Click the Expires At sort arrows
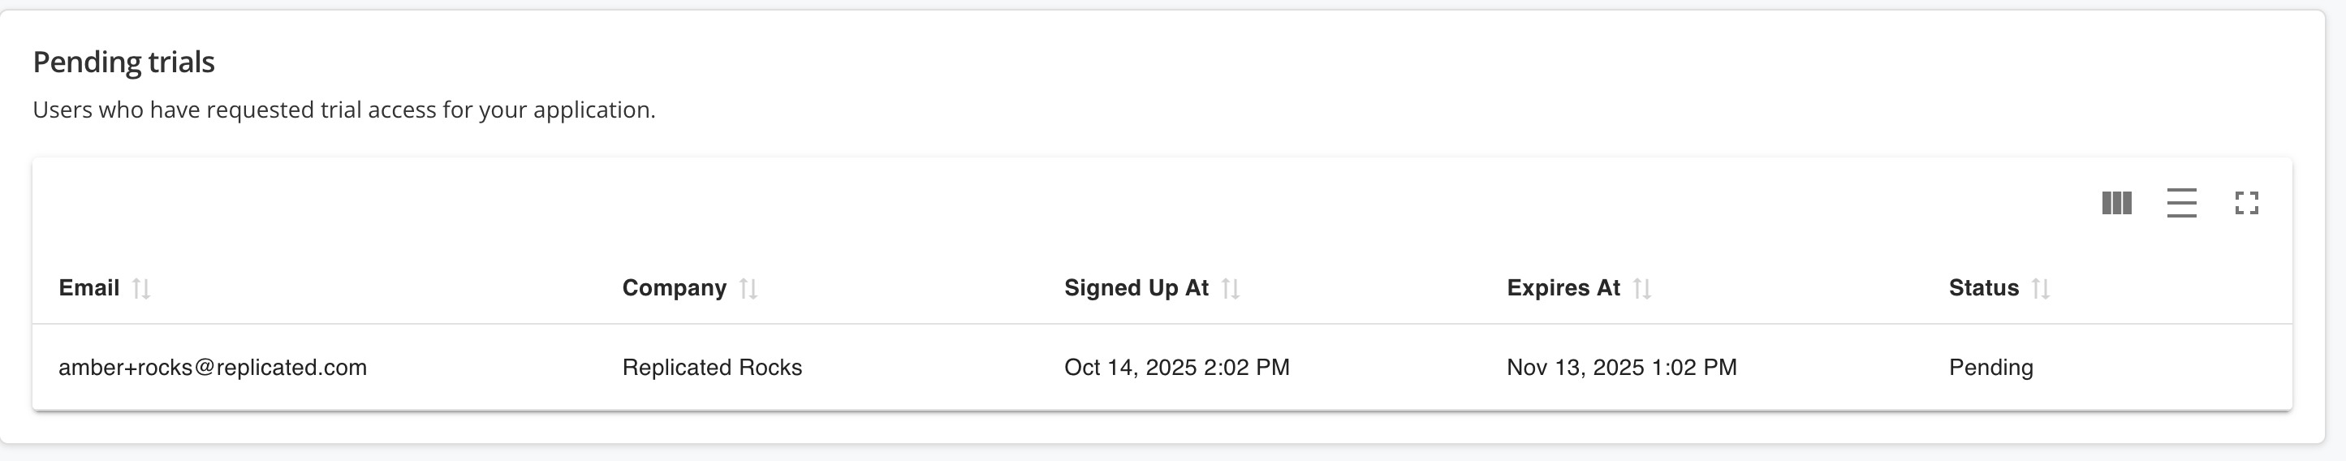 coord(1642,289)
